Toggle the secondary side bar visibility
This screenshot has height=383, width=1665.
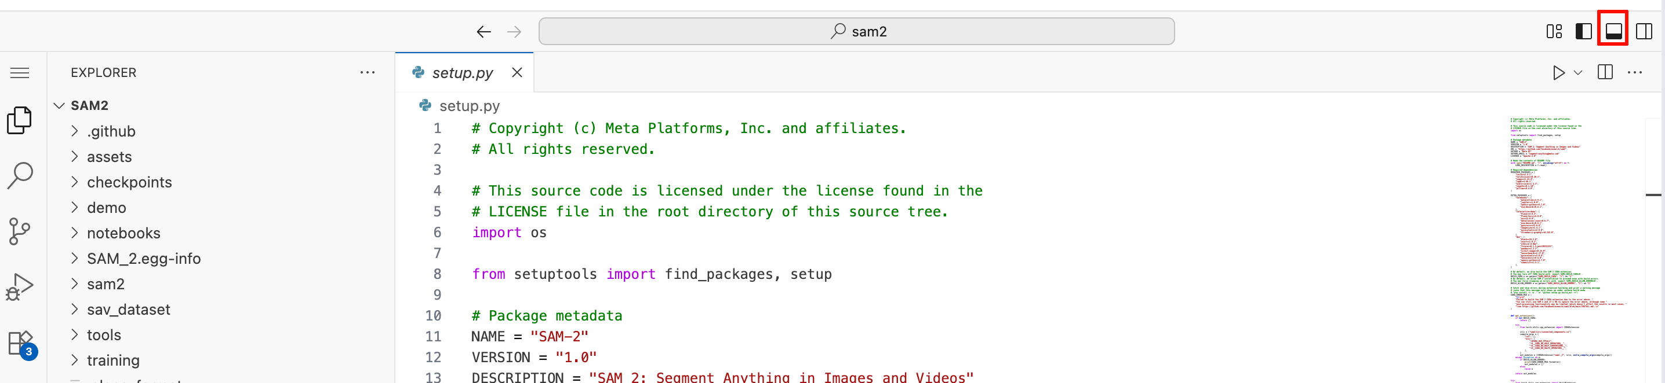[1644, 32]
